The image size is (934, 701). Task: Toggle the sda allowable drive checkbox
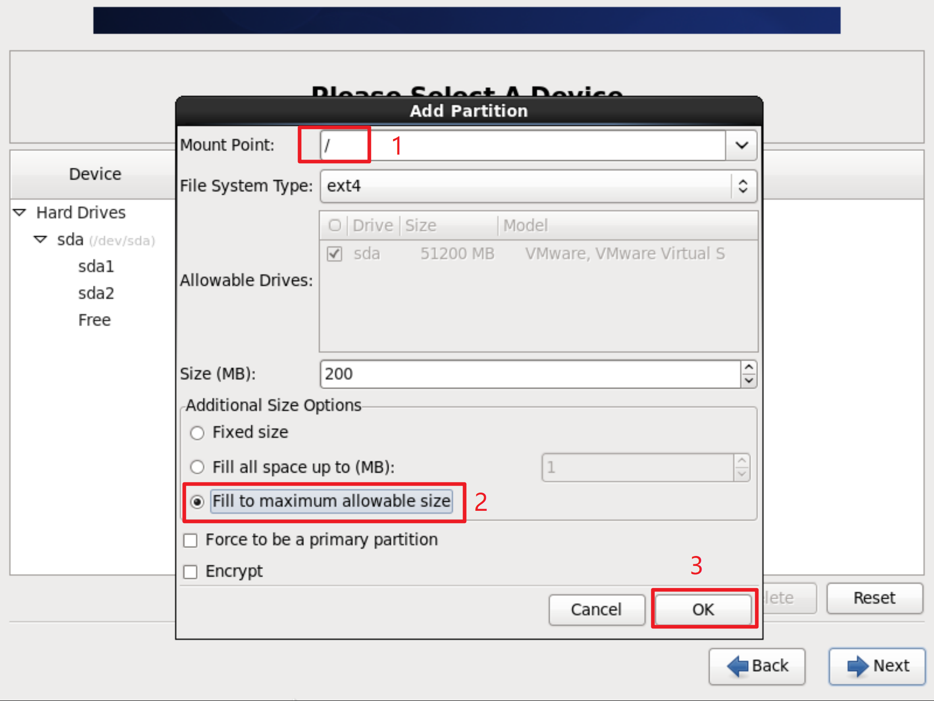click(335, 254)
